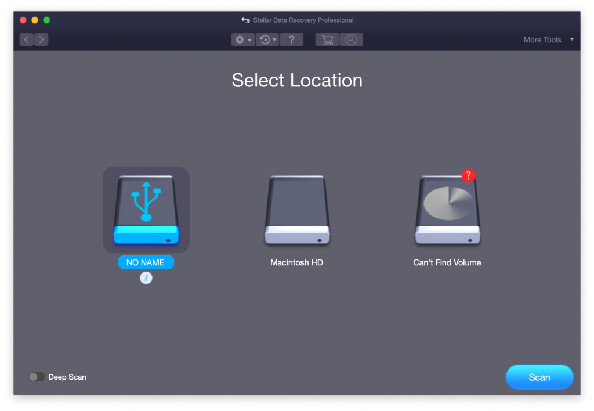Viewport: 594px width, 411px height.
Task: Click the info icon under NO NAME drive
Action: tap(146, 277)
